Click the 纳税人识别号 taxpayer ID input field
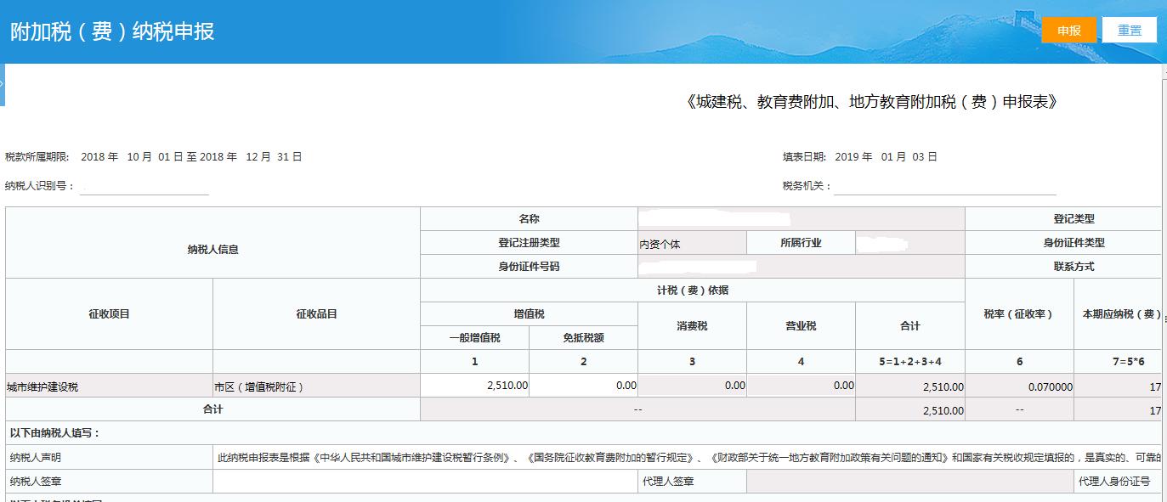 pos(143,186)
